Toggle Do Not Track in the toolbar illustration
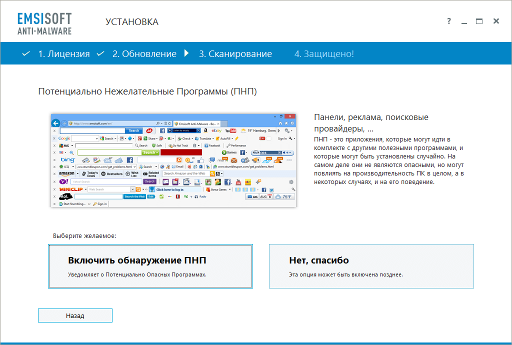This screenshot has width=512, height=345. tap(178, 145)
